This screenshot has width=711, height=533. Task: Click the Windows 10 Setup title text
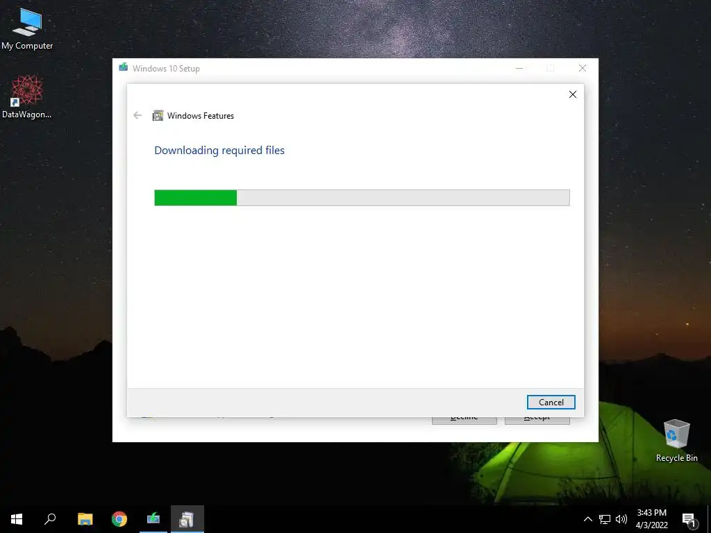pyautogui.click(x=166, y=69)
